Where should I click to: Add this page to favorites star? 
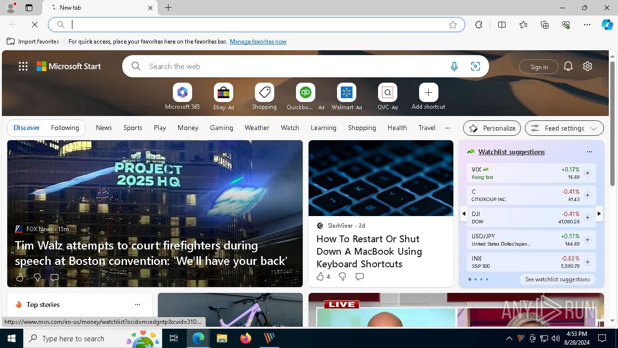tap(453, 25)
